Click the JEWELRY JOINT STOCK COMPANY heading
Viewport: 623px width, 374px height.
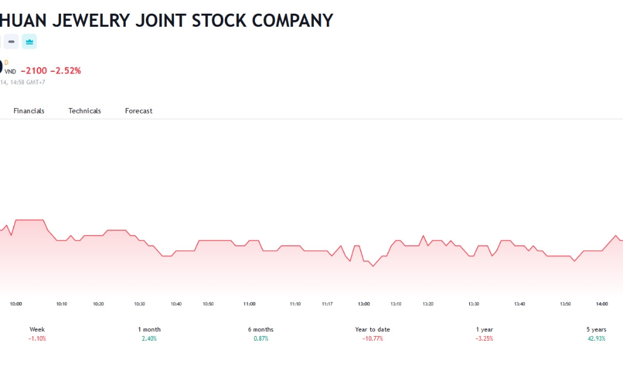(193, 21)
